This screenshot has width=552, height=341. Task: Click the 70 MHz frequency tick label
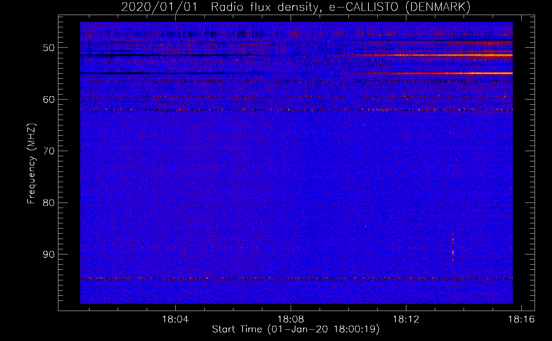click(x=48, y=151)
